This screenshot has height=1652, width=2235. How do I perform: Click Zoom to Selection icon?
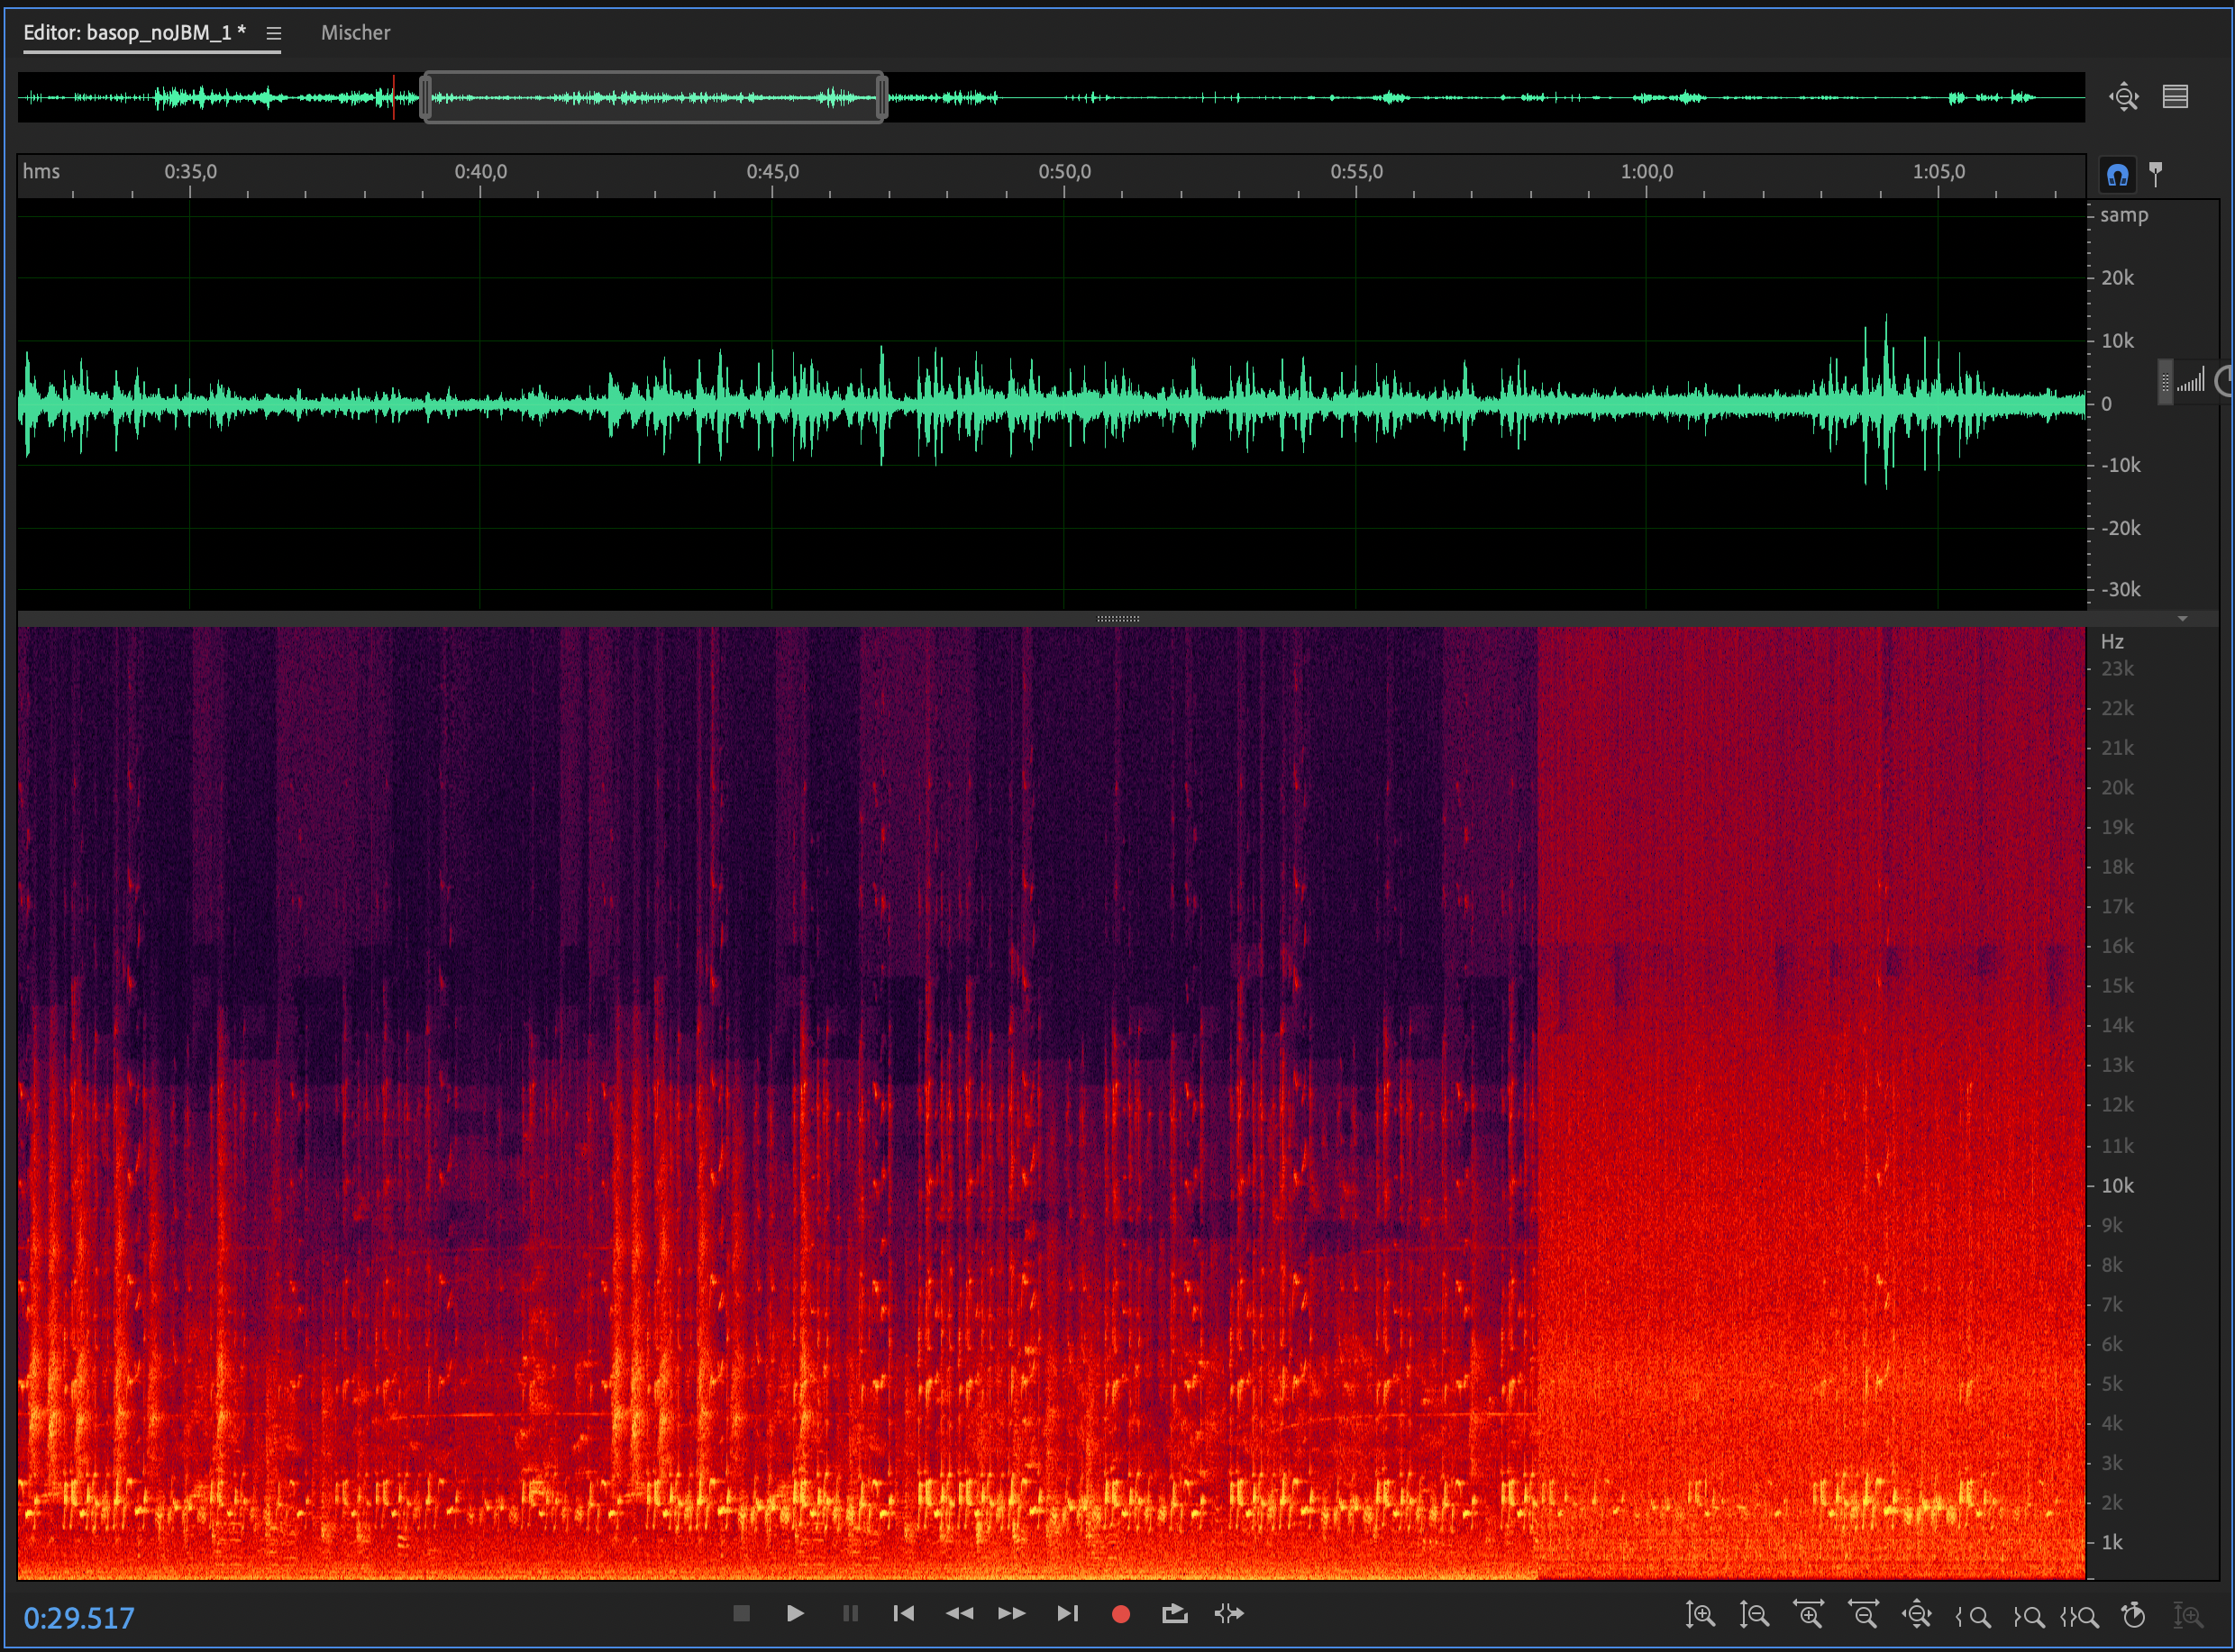[2081, 1614]
